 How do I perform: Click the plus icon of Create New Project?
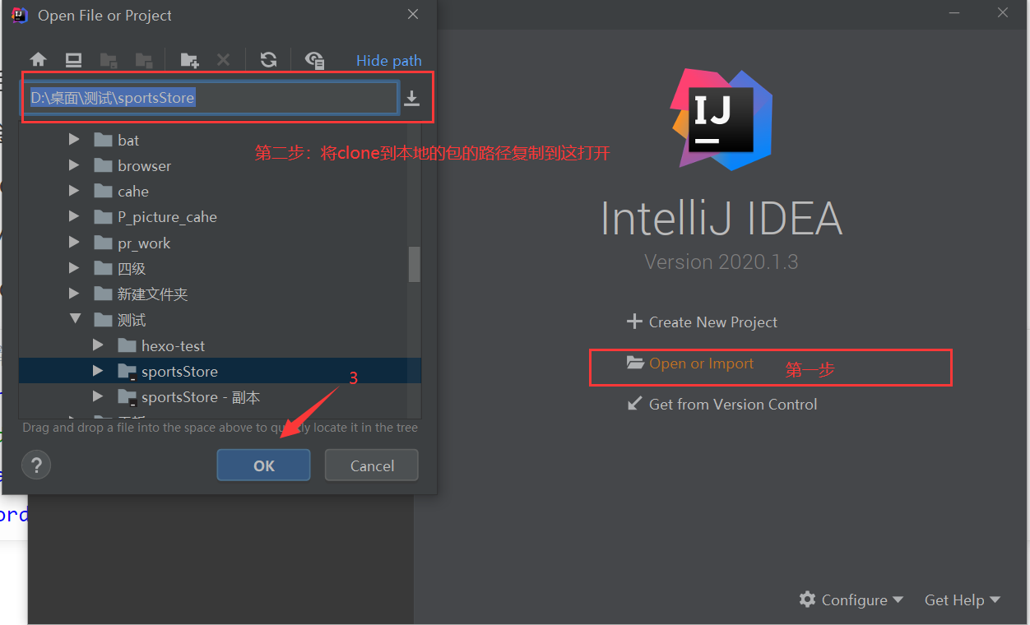tap(634, 322)
